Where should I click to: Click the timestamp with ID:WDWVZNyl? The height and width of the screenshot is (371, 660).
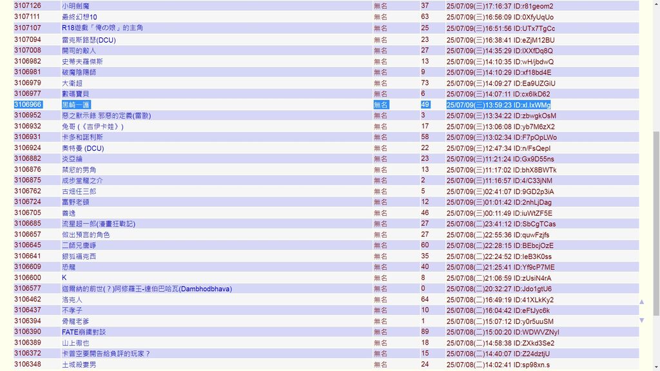tap(503, 332)
